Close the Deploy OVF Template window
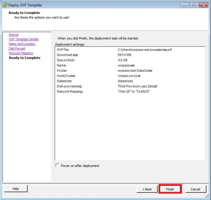Image resolution: width=211 pixels, height=200 pixels. coord(203,5)
